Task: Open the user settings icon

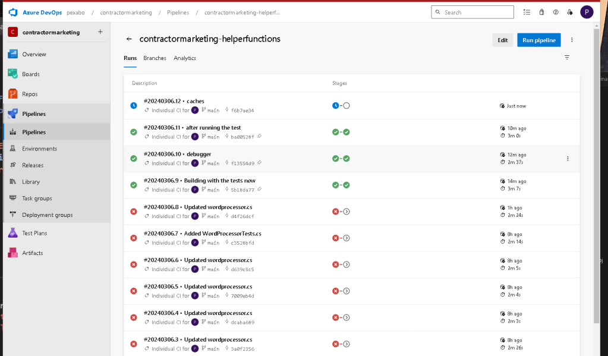Action: 569,12
